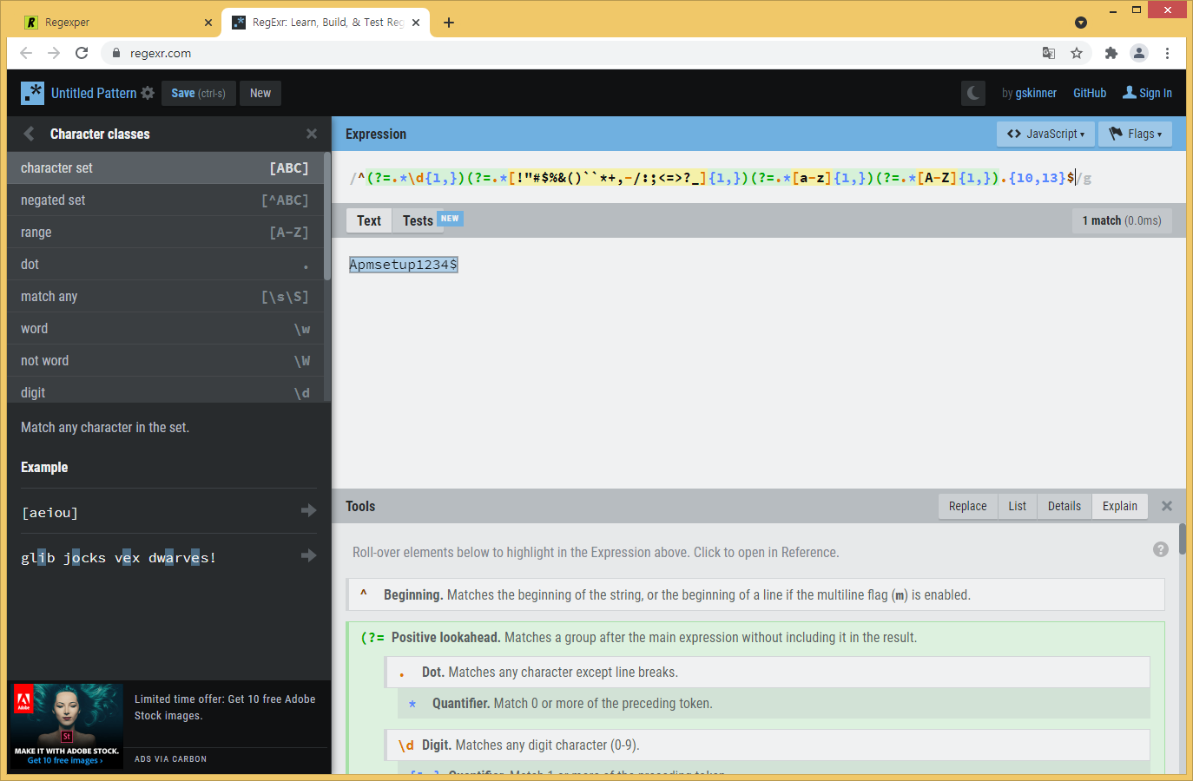Go back with sidebar arrow icon
The width and height of the screenshot is (1193, 781).
[x=29, y=134]
